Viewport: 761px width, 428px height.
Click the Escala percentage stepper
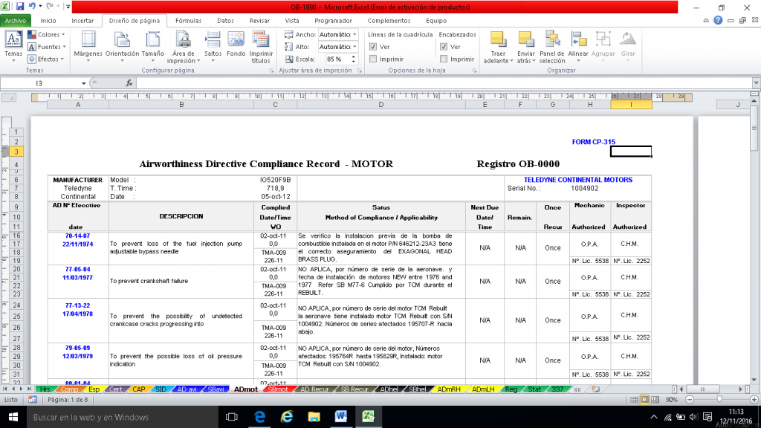[354, 59]
